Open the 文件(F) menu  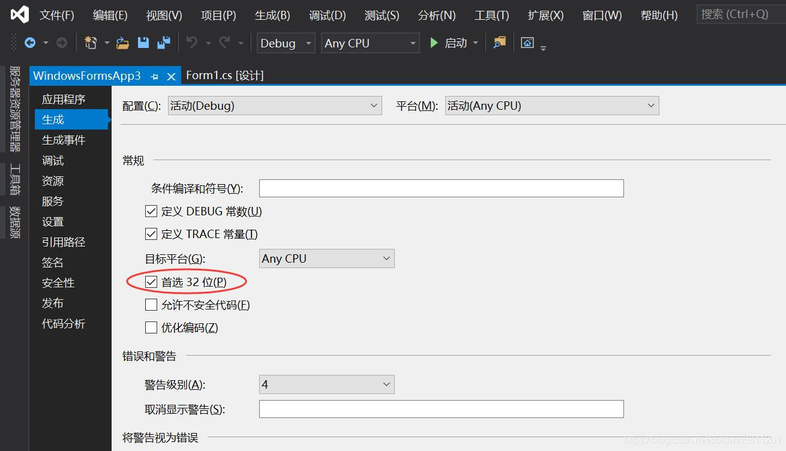57,15
